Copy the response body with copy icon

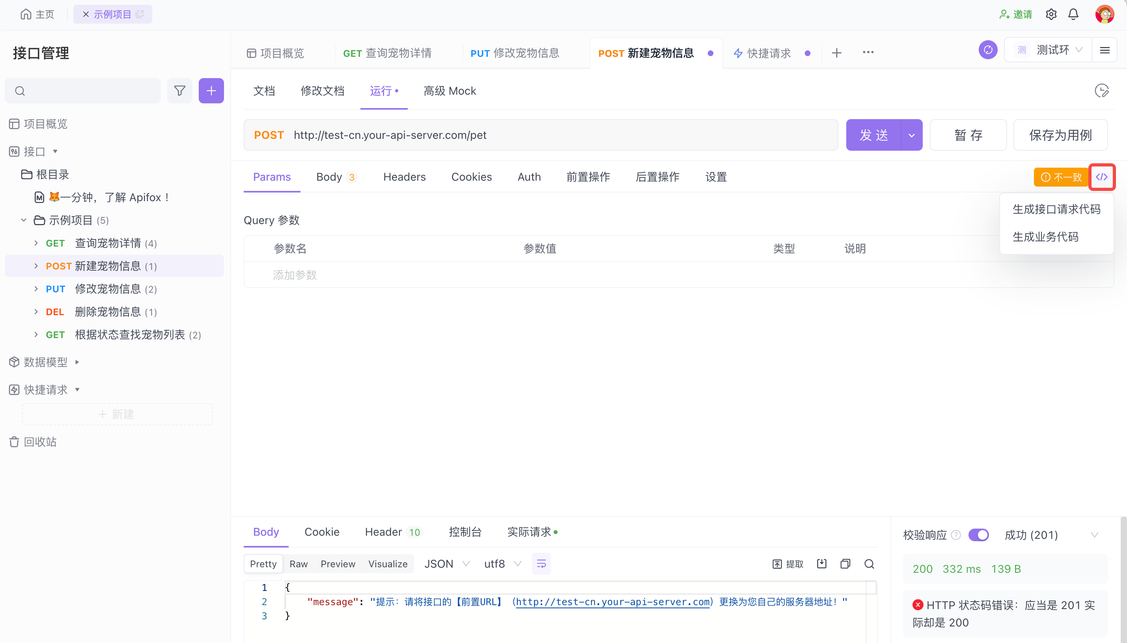(845, 564)
